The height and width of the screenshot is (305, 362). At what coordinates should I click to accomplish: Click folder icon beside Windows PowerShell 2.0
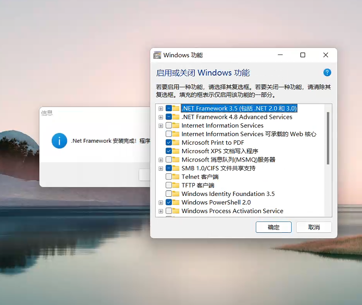click(x=176, y=202)
